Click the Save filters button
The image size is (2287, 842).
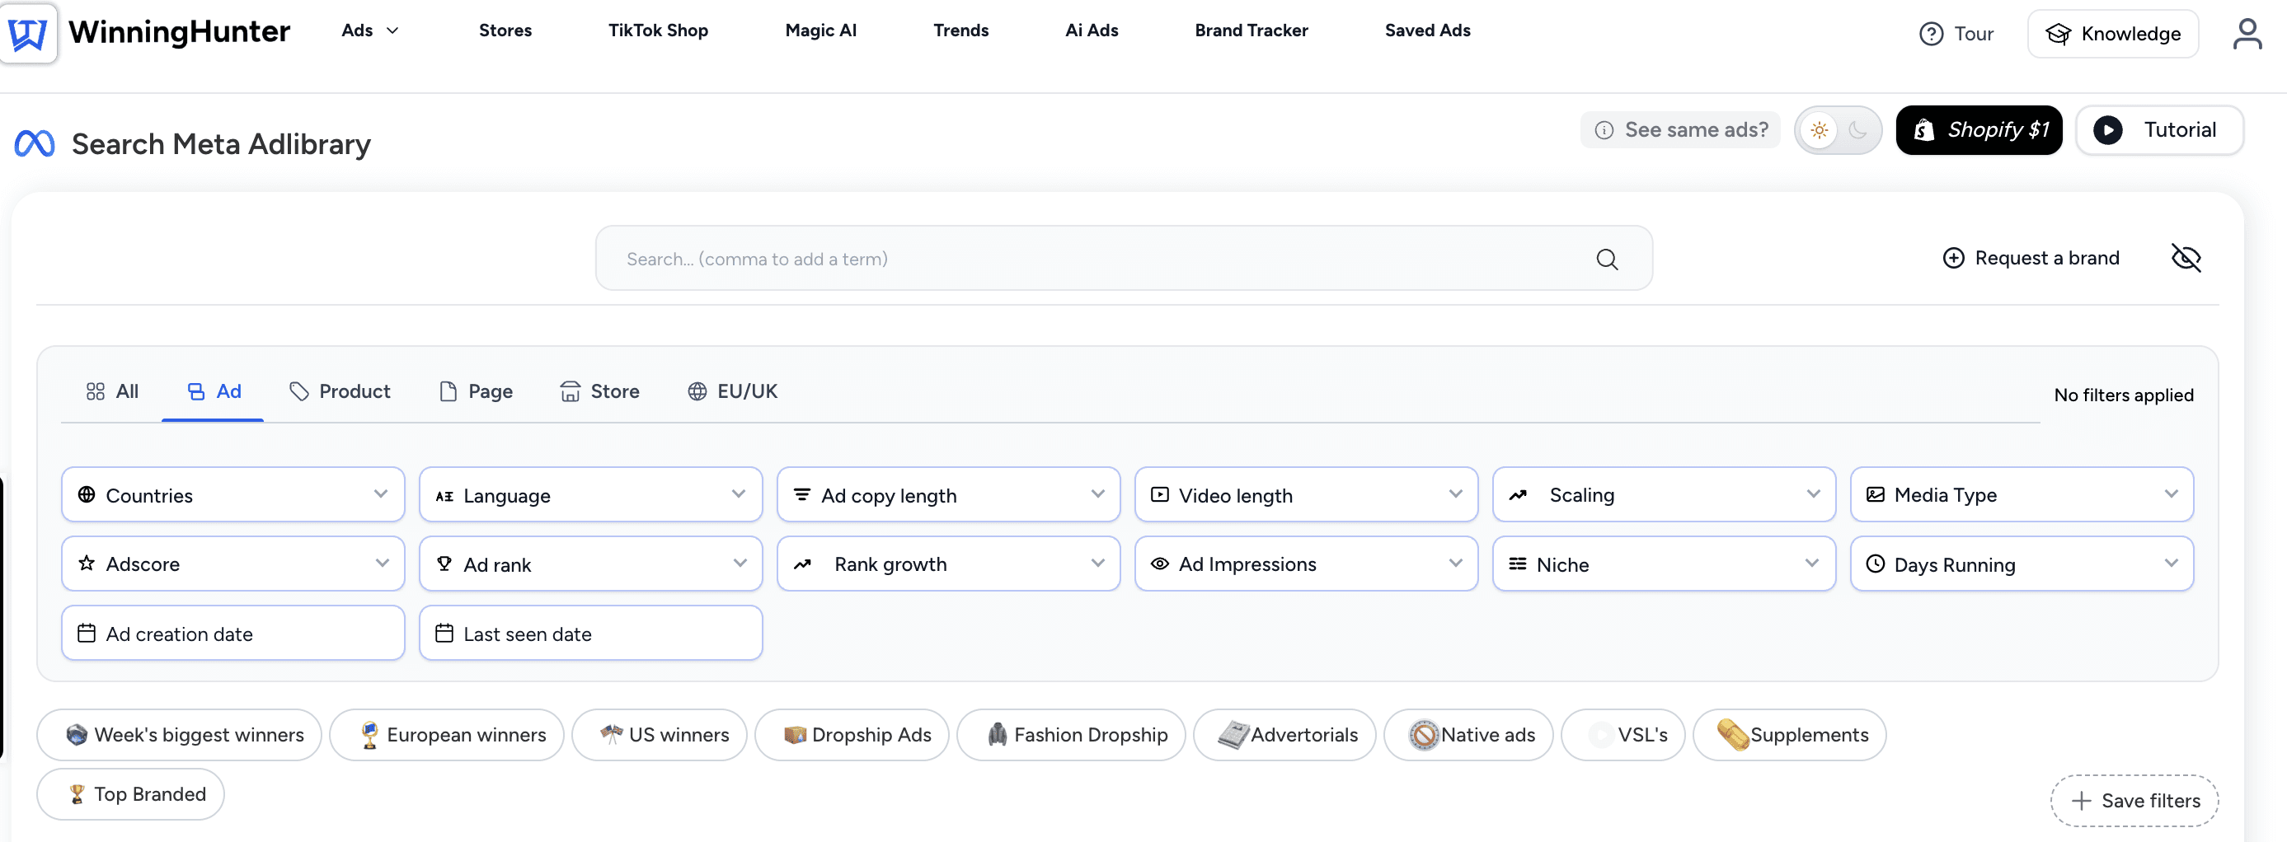point(2134,800)
